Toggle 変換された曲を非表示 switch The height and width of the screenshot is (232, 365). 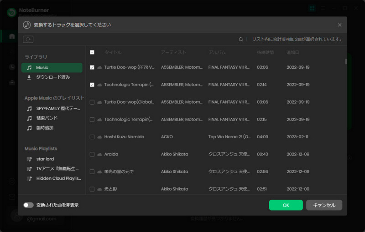28,205
